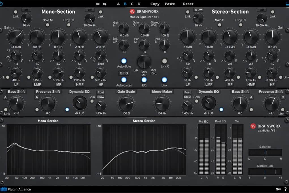
Task: Toggle the center Link LED beside EQ
Action: 164,80
